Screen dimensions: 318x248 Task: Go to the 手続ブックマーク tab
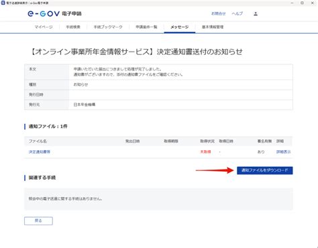(108, 27)
